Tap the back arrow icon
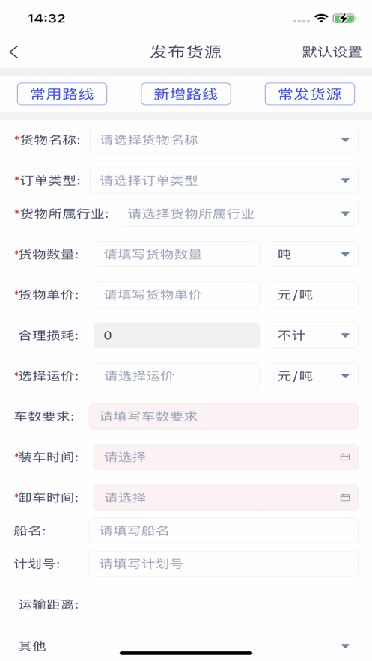The image size is (372, 661). click(14, 52)
